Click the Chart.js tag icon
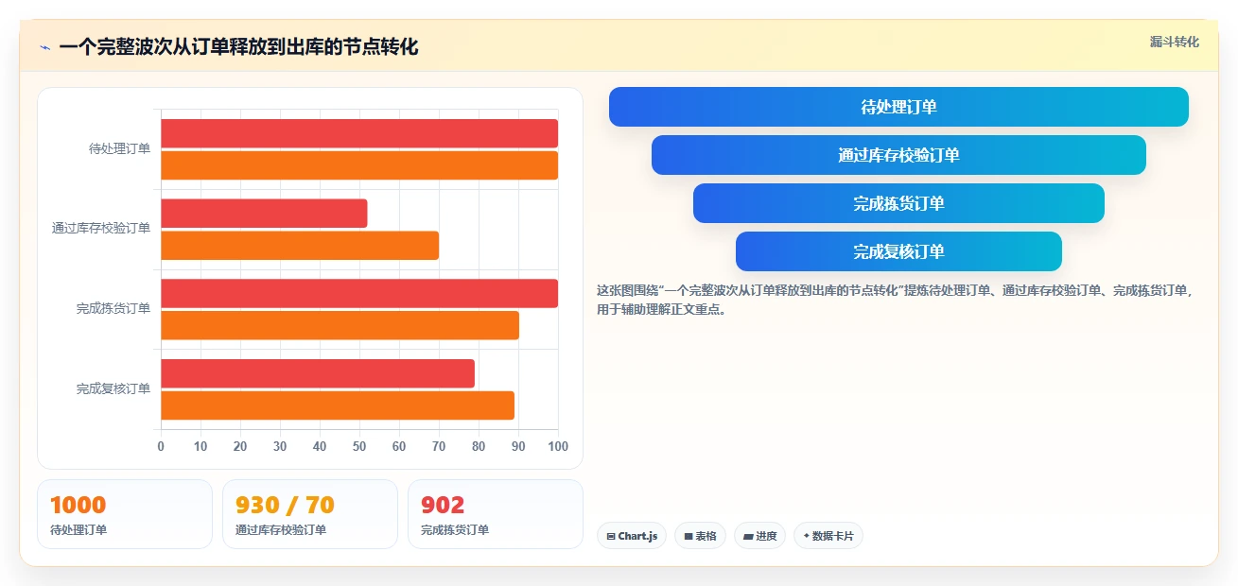 pos(611,537)
